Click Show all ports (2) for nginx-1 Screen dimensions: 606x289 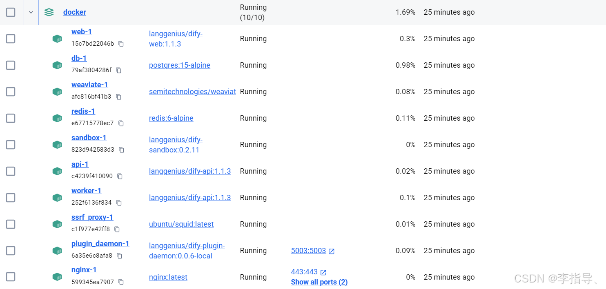[319, 282]
